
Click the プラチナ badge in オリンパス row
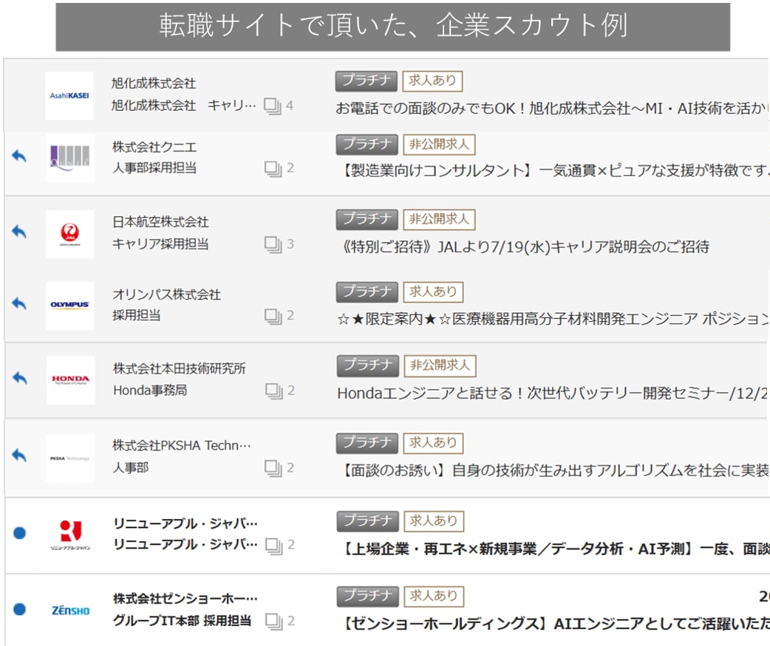tap(367, 292)
